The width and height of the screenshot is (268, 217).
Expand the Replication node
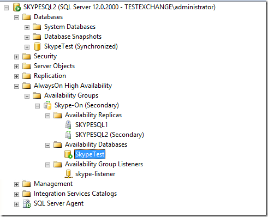(x=16, y=76)
